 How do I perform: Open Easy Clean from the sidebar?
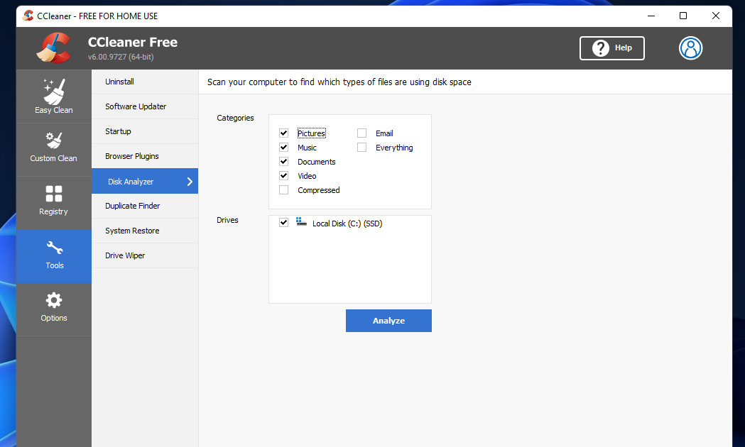54,96
